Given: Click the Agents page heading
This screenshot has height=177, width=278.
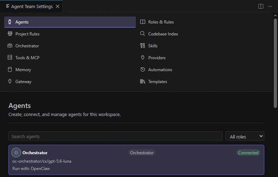Looking at the screenshot, I should click(x=20, y=105).
